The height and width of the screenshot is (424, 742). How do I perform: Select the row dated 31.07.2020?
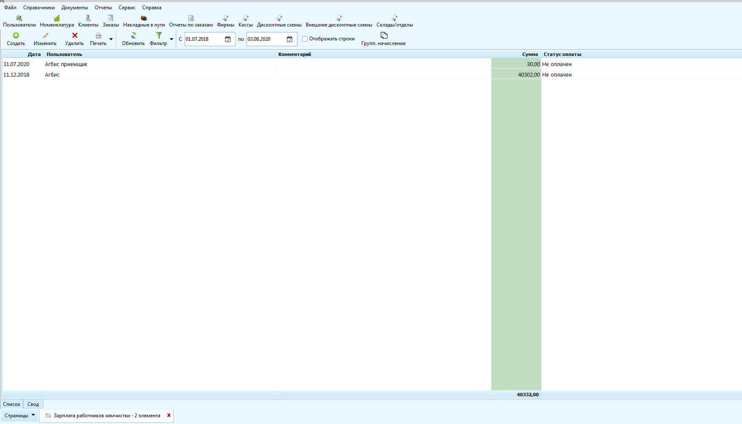[x=372, y=64]
